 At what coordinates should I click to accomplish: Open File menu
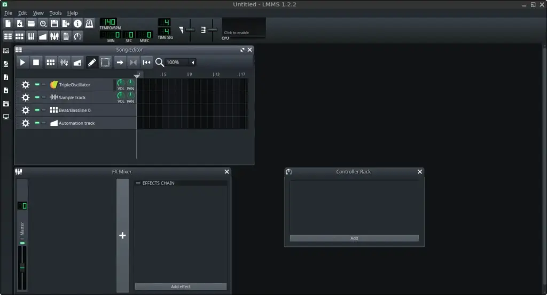pyautogui.click(x=8, y=13)
